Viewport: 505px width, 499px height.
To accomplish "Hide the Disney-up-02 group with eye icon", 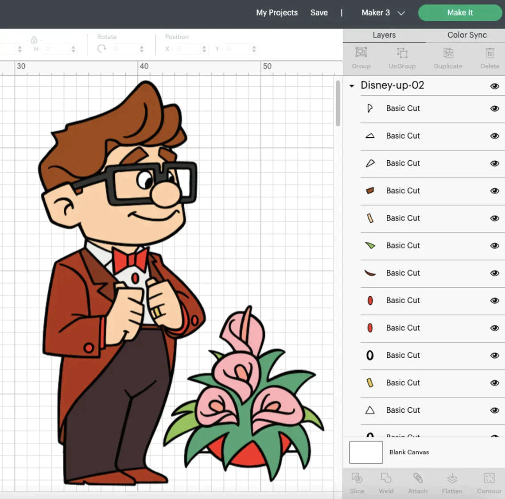I will 494,86.
